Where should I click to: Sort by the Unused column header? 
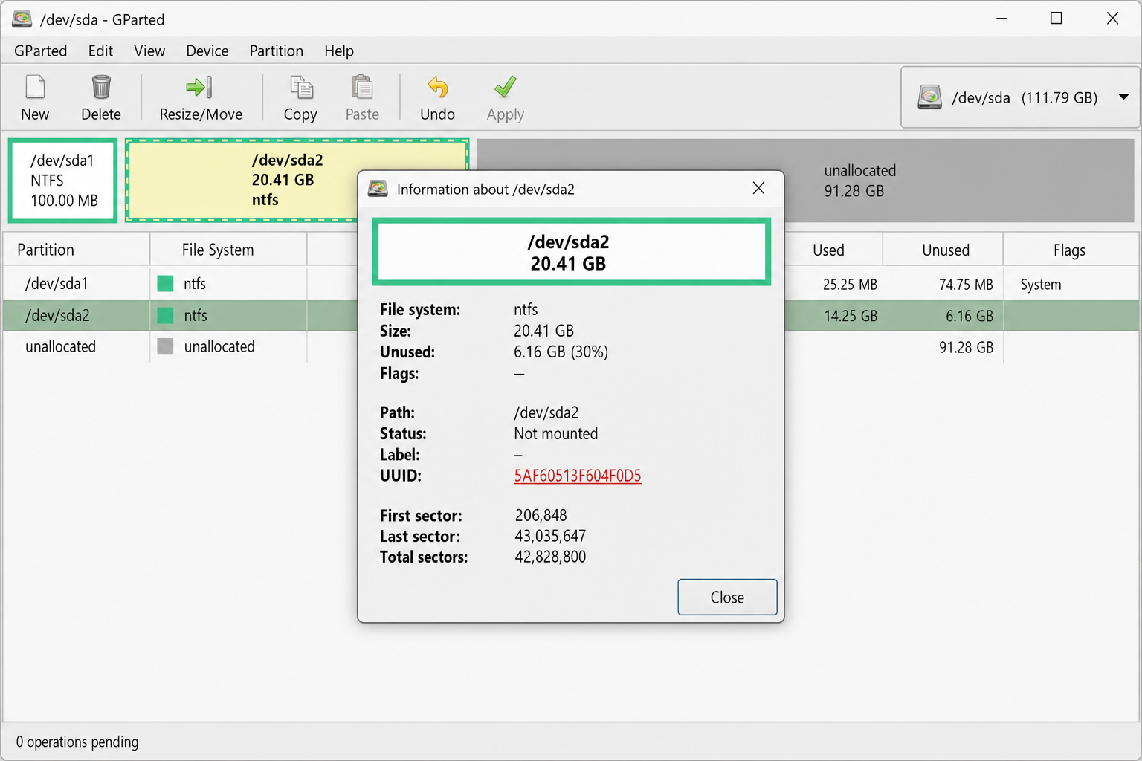[x=943, y=250]
